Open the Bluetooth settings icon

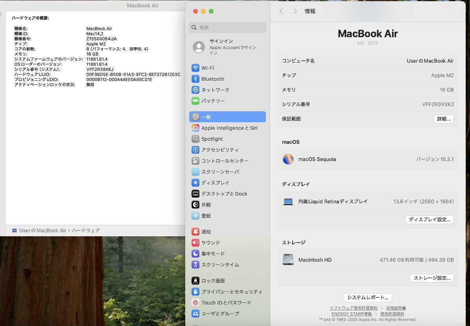195,79
